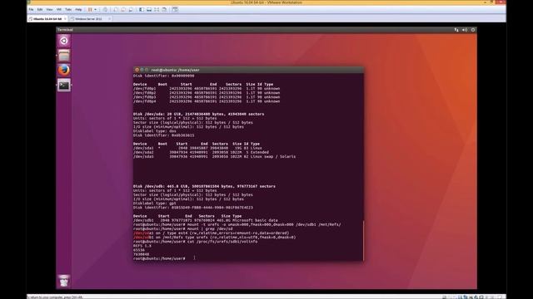533x299 pixels.
Task: Switch to the Windows Server 2012 tab
Action: (x=88, y=19)
